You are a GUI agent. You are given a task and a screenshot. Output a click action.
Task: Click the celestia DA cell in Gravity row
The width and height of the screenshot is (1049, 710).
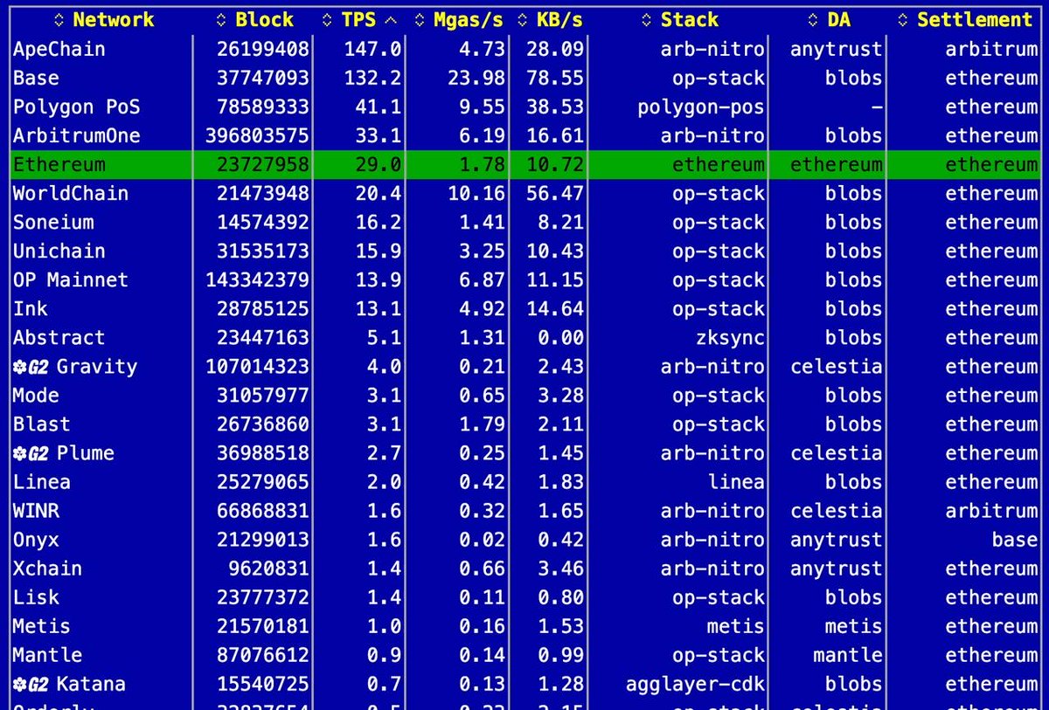[837, 367]
